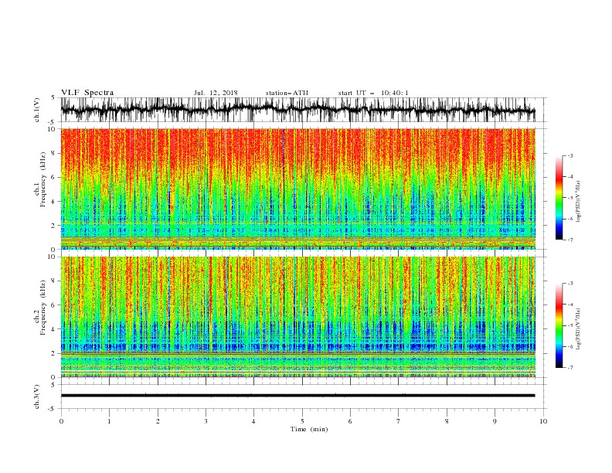Click the upper color bar log(PSD) label
Viewport: 612px width, 473px height.
coord(578,202)
